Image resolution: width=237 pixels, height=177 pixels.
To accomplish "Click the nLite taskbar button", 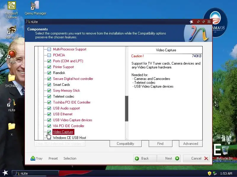I will tap(35, 173).
